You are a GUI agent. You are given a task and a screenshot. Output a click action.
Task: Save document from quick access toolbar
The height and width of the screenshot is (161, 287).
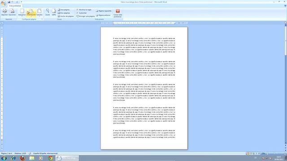coord(9,2)
